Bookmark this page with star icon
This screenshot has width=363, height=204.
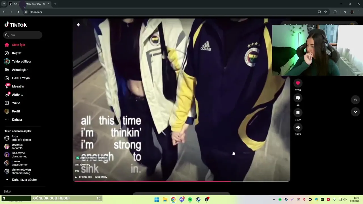click(326, 12)
